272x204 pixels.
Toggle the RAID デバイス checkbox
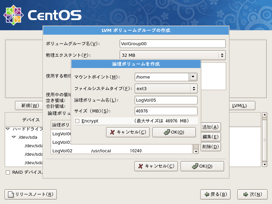coord(7,173)
